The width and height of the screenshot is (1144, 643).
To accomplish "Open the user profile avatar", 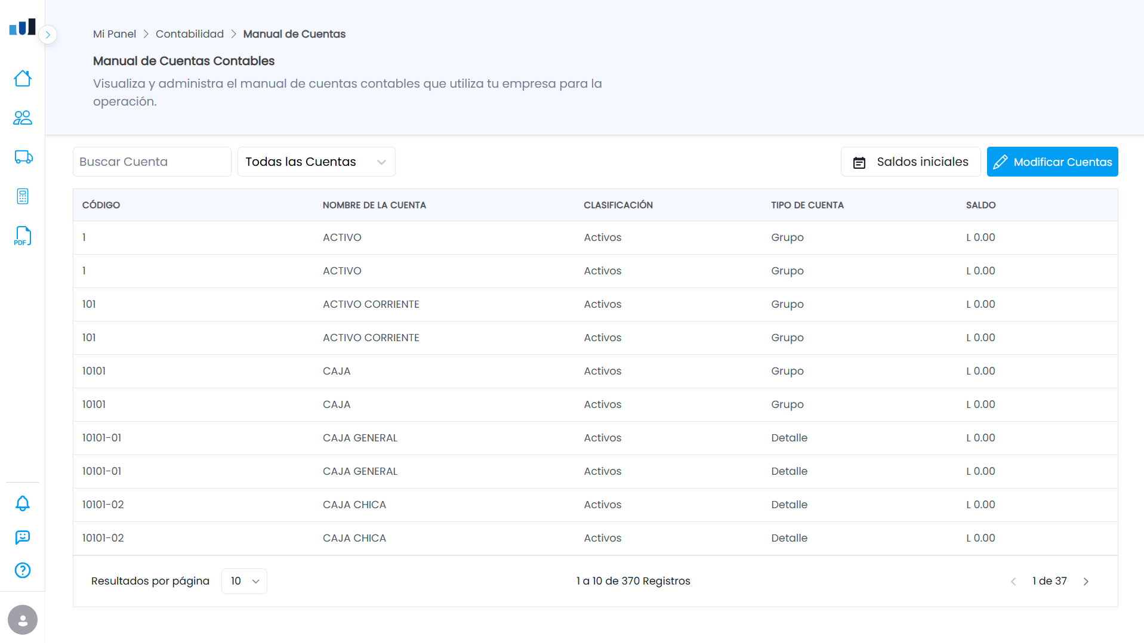I will (x=23, y=620).
